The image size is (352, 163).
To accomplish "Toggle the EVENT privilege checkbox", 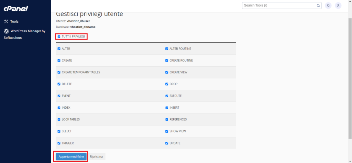I will coord(59,96).
